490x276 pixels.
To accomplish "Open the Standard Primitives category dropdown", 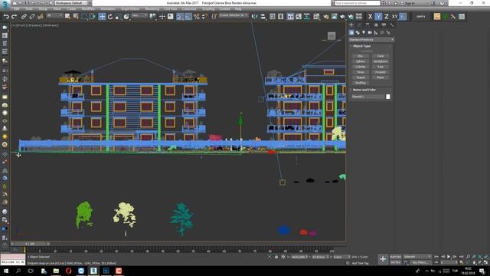I will coord(371,40).
